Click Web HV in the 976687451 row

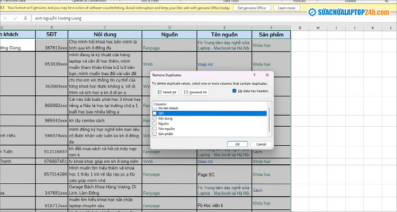click(224, 161)
